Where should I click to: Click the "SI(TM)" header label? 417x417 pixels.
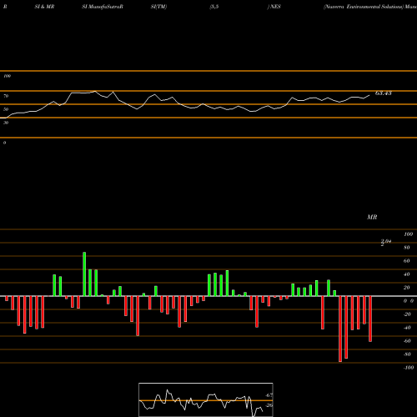tap(158, 7)
